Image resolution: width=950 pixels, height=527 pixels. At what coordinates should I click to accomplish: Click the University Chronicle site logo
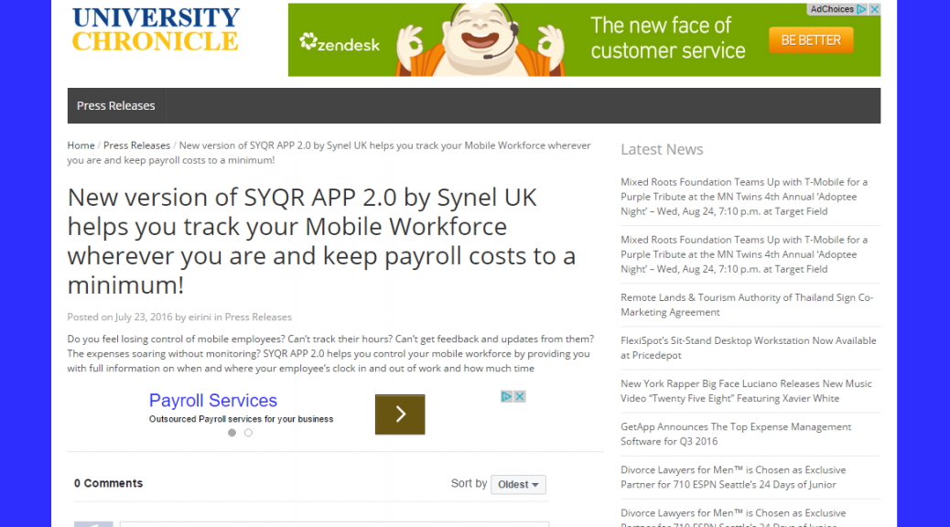[x=156, y=29]
